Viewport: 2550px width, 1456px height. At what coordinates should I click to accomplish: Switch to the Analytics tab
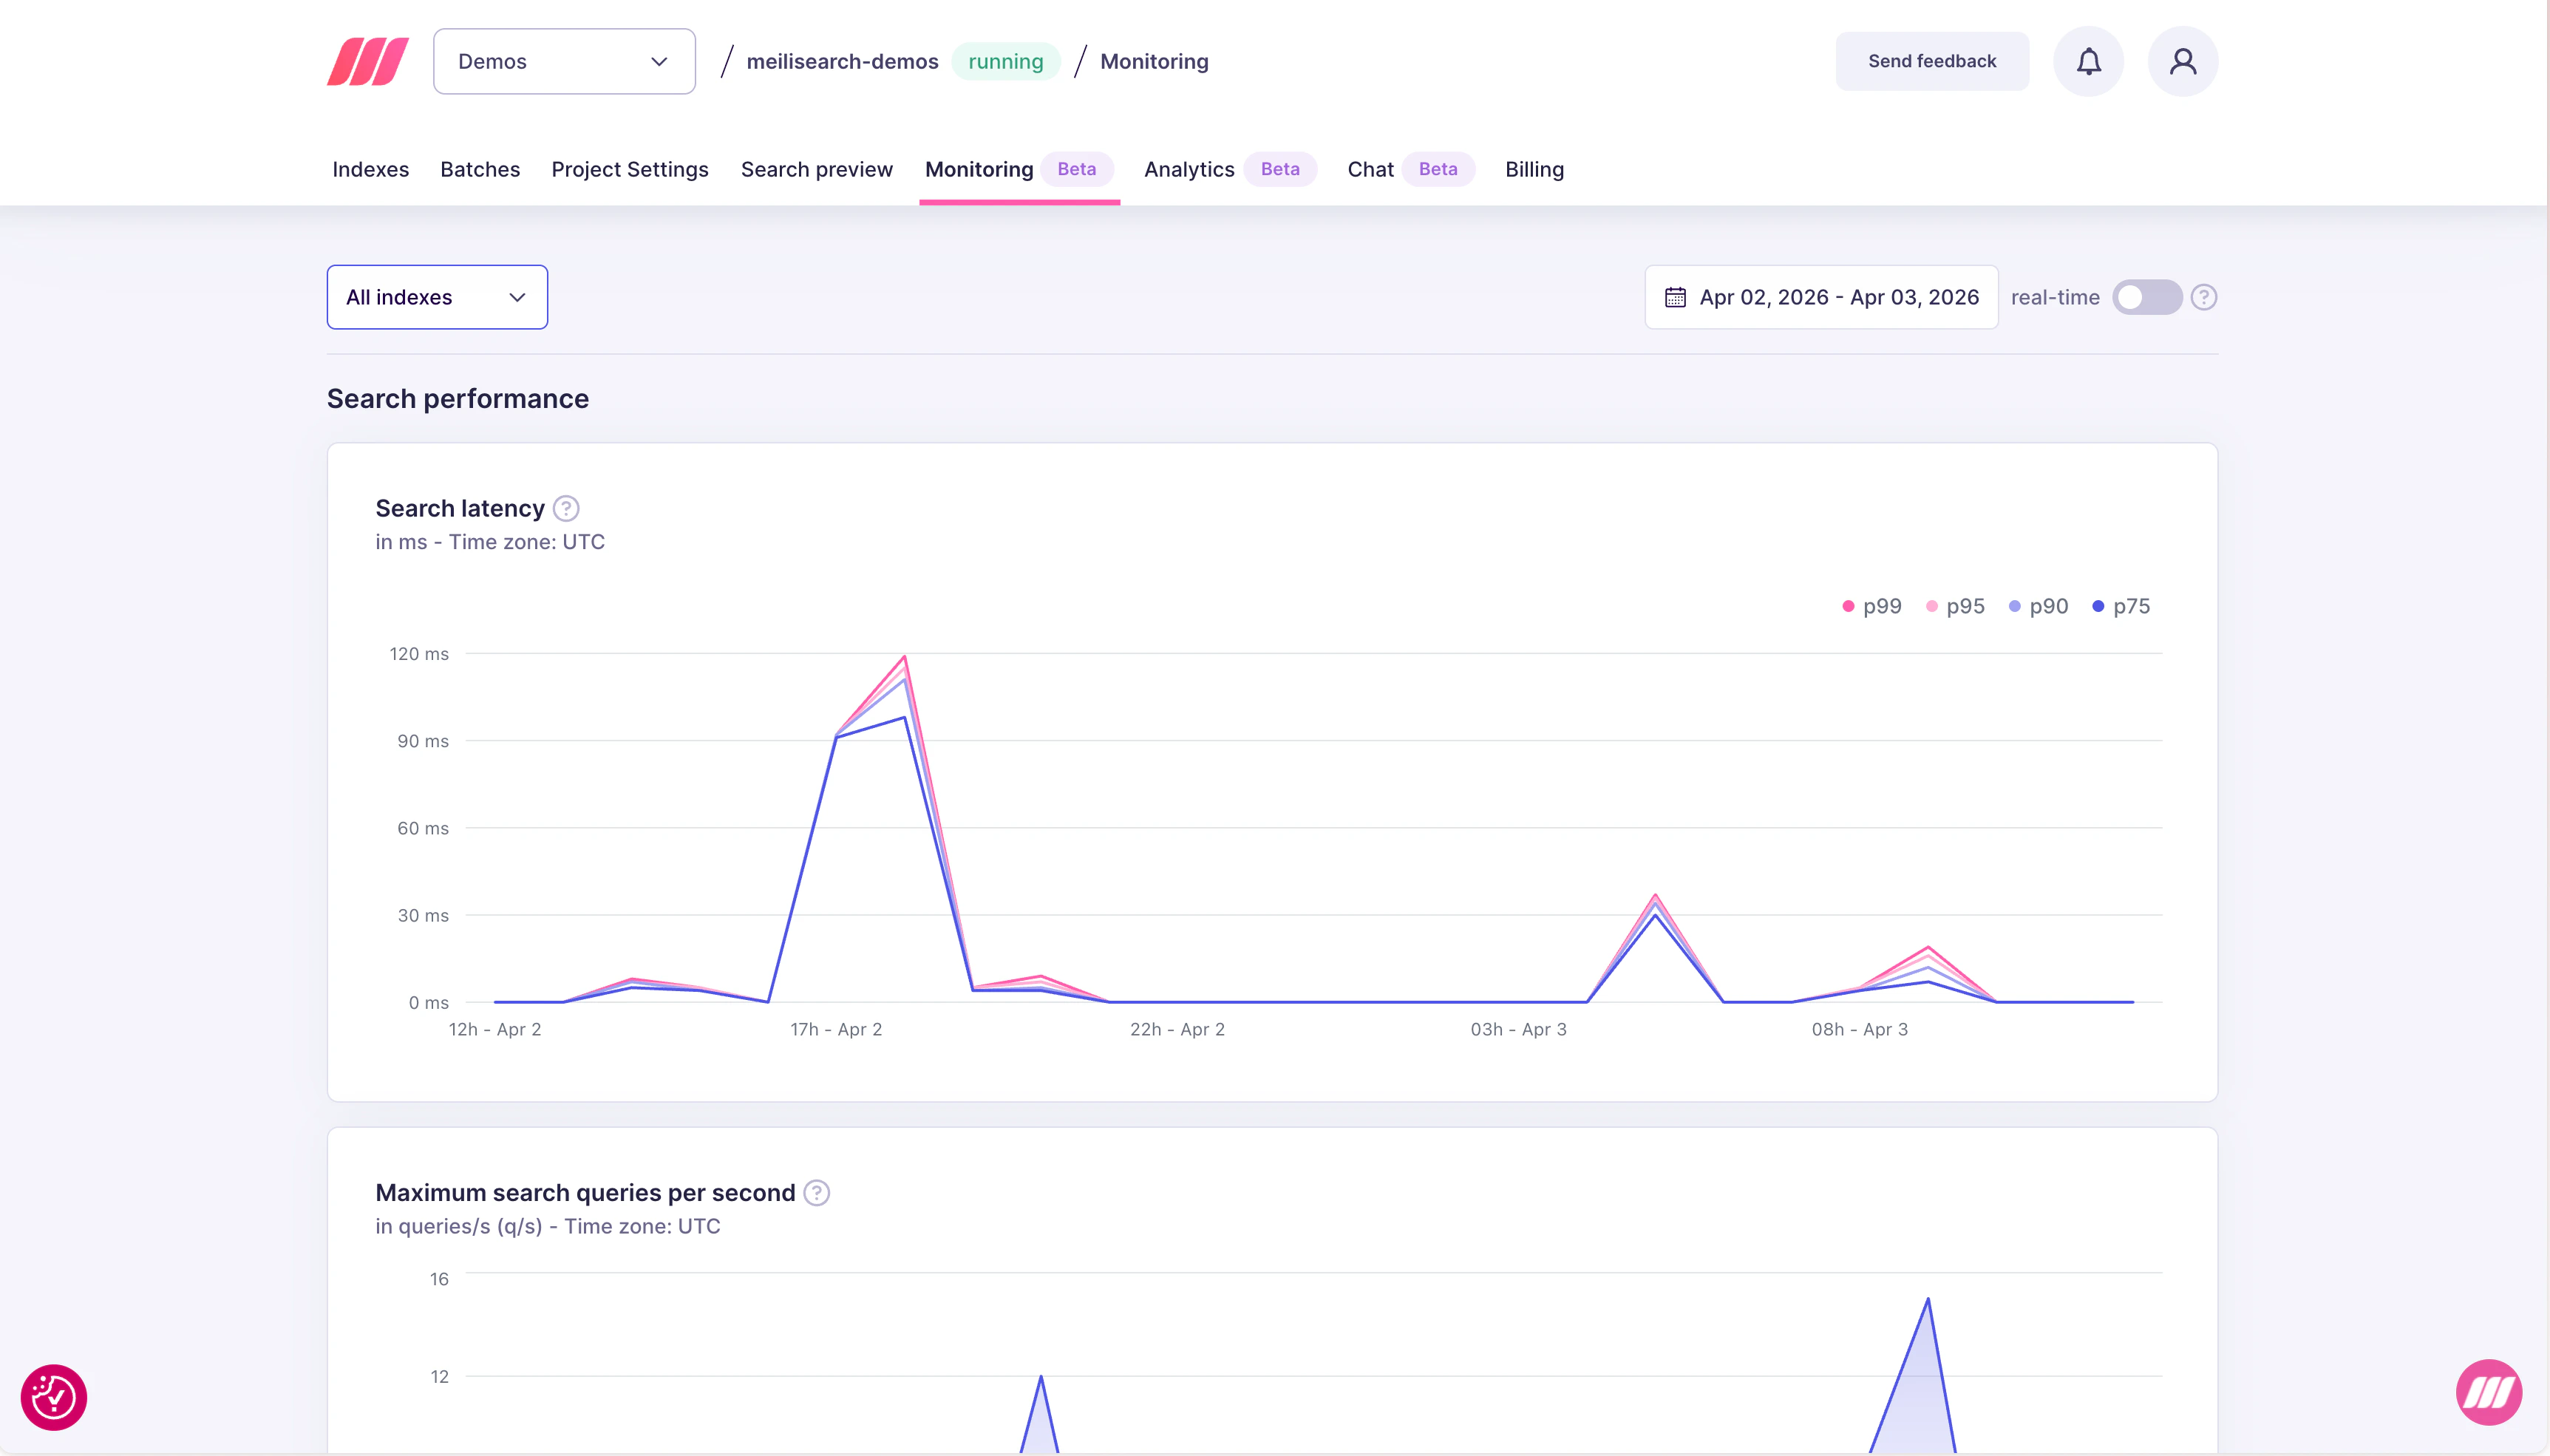[x=1188, y=170]
